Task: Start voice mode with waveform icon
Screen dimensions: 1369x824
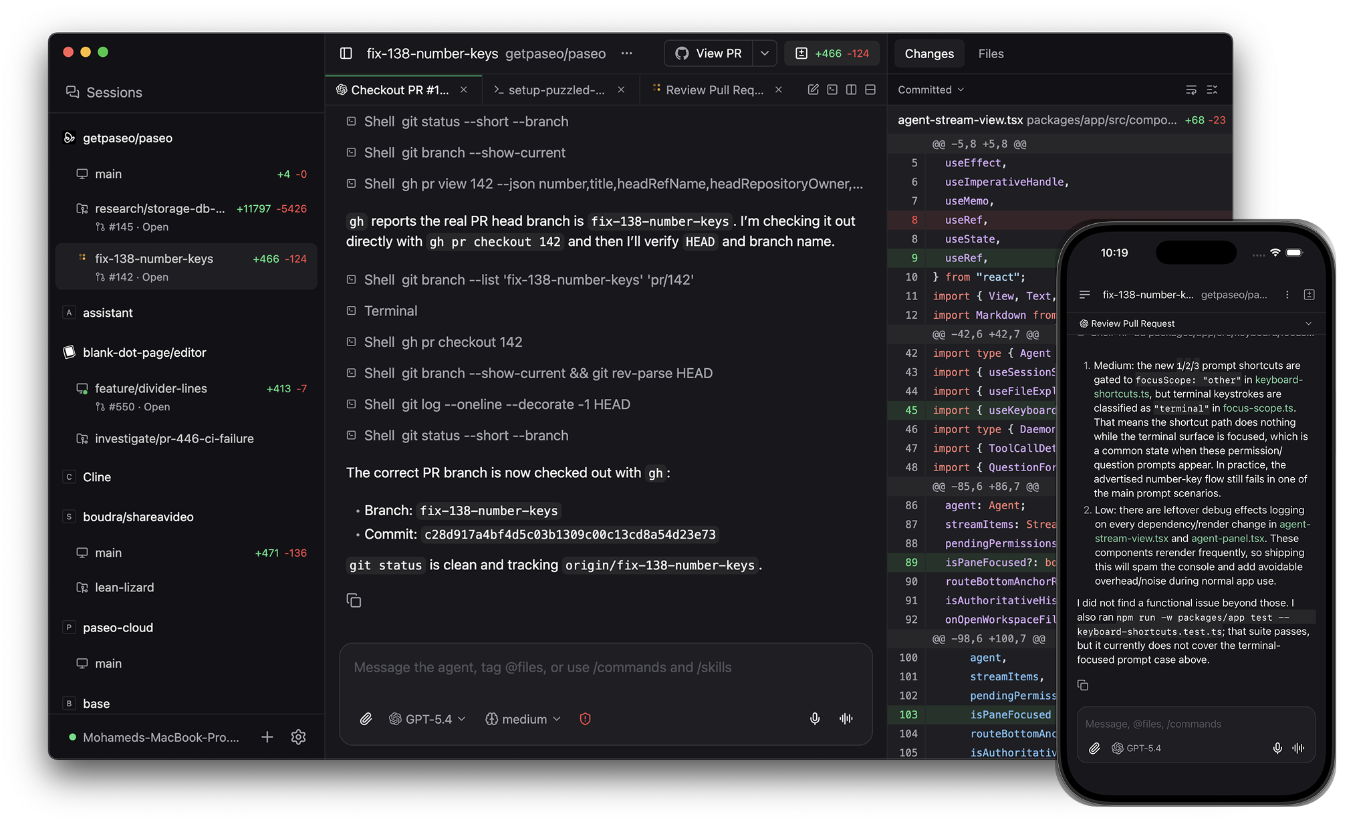Action: coord(846,719)
